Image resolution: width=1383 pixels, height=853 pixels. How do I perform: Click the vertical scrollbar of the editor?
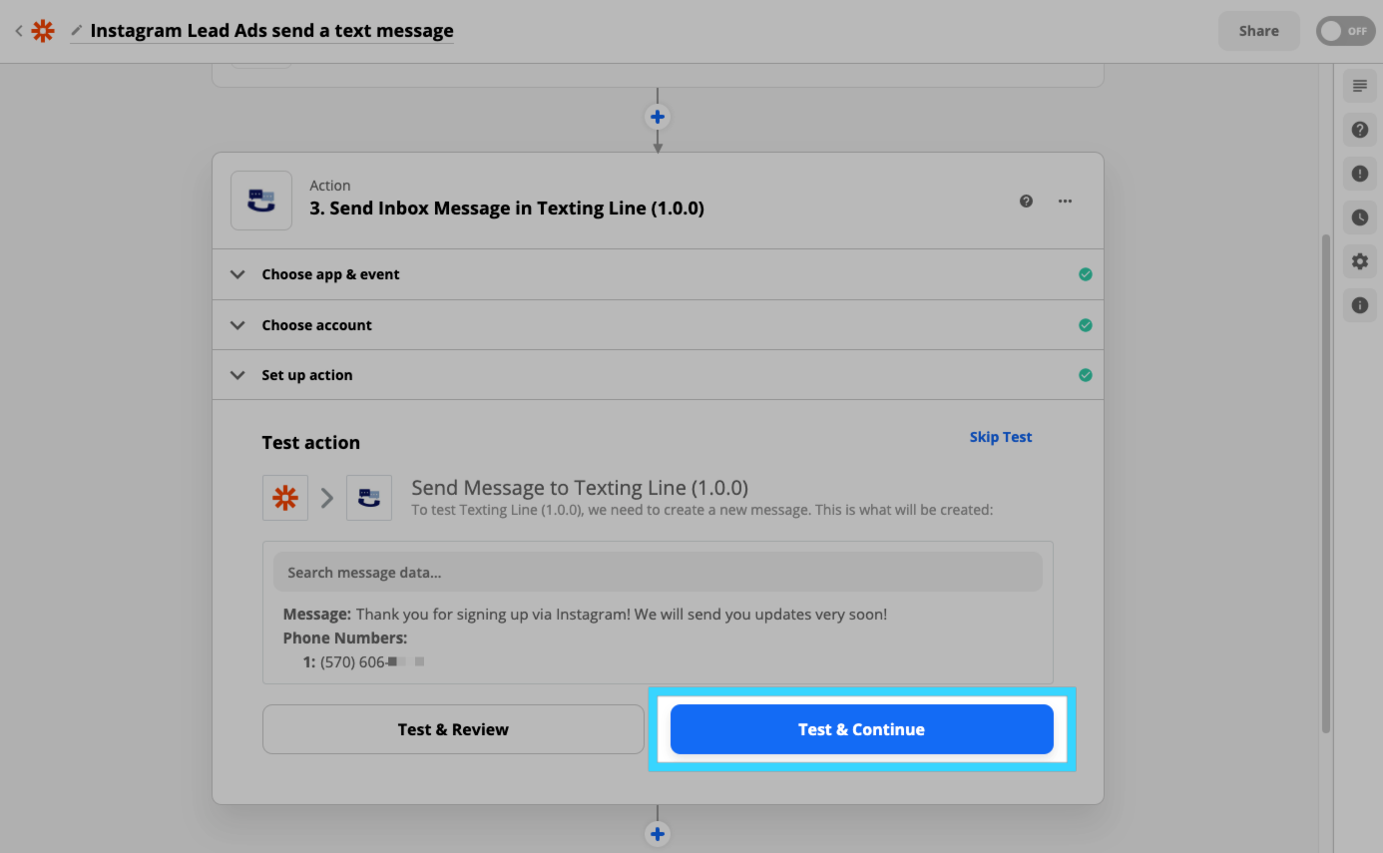[x=1326, y=484]
